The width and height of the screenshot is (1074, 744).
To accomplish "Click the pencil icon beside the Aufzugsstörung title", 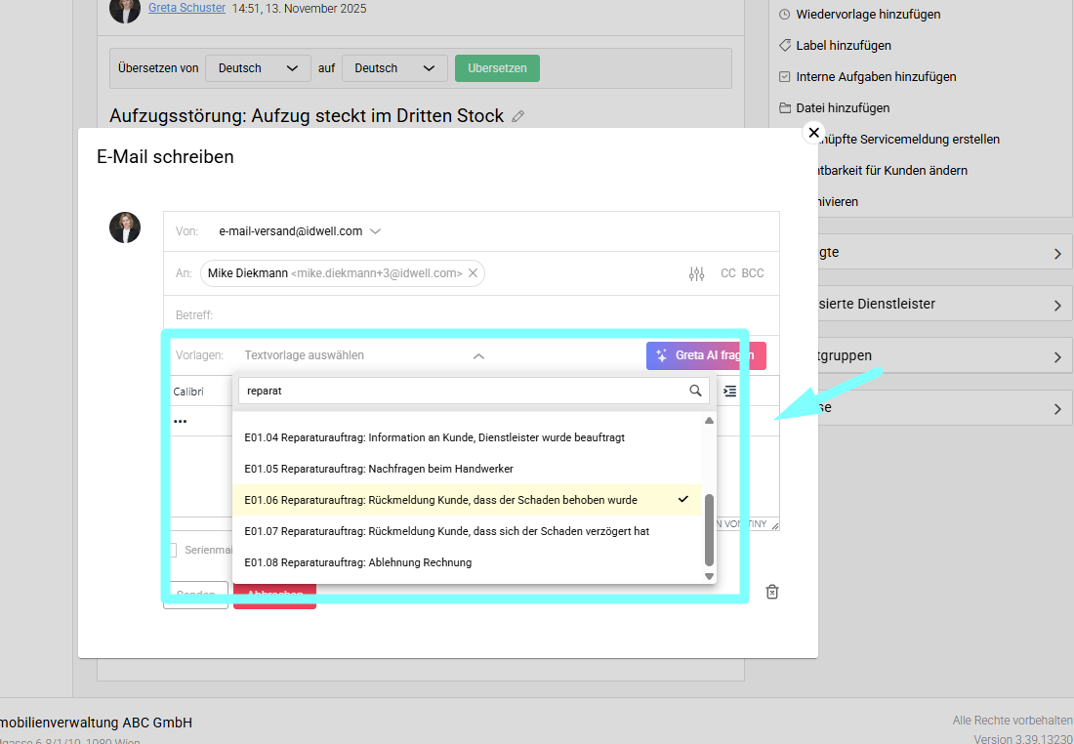I will tap(518, 116).
